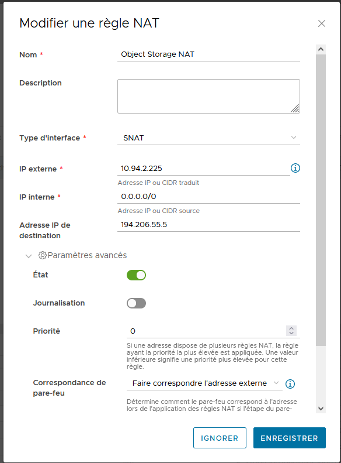341x463 pixels.
Task: Disable the État toggle
Action: (136, 275)
